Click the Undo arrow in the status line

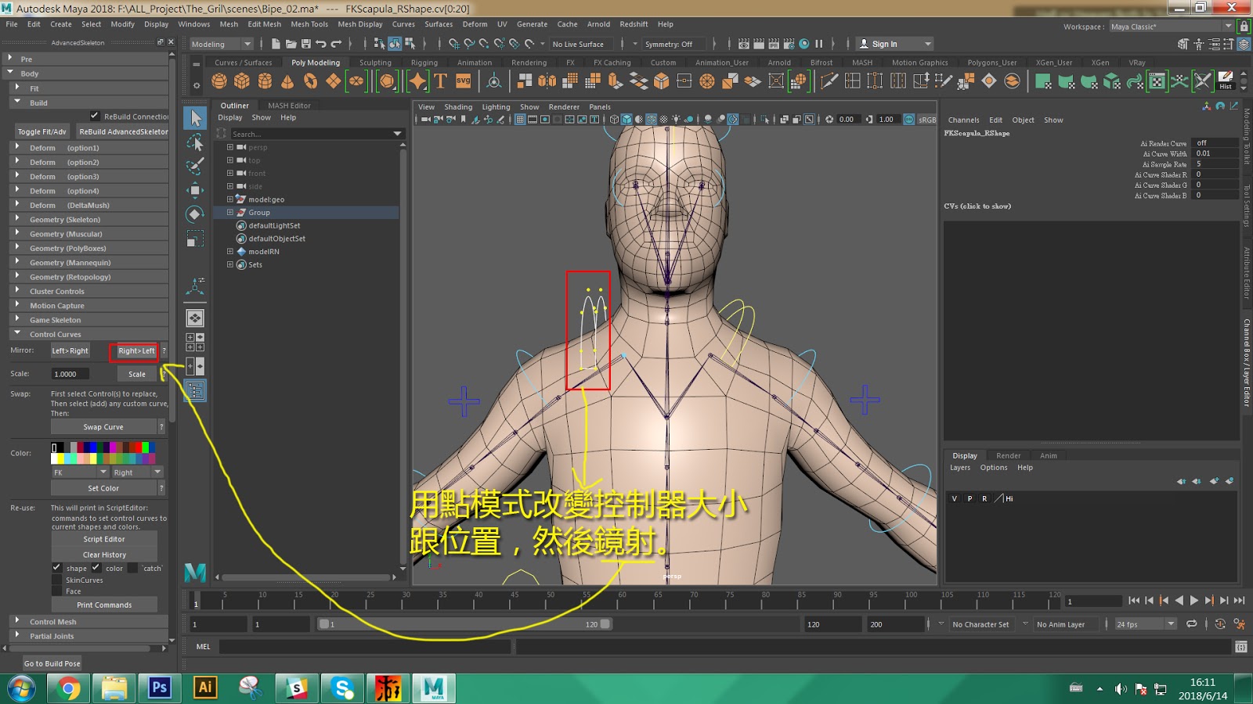pos(321,44)
